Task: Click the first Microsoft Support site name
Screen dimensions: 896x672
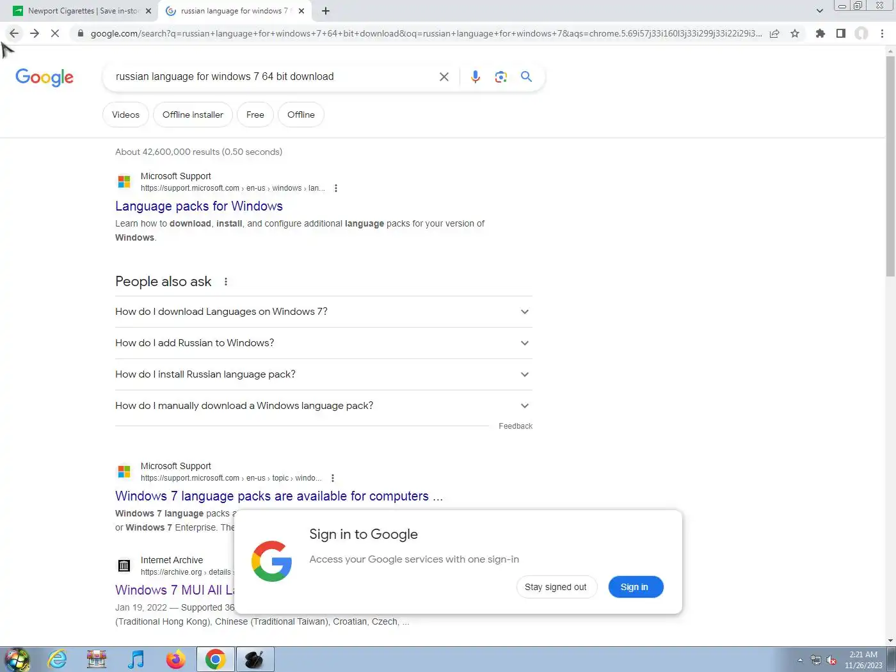Action: pyautogui.click(x=176, y=176)
